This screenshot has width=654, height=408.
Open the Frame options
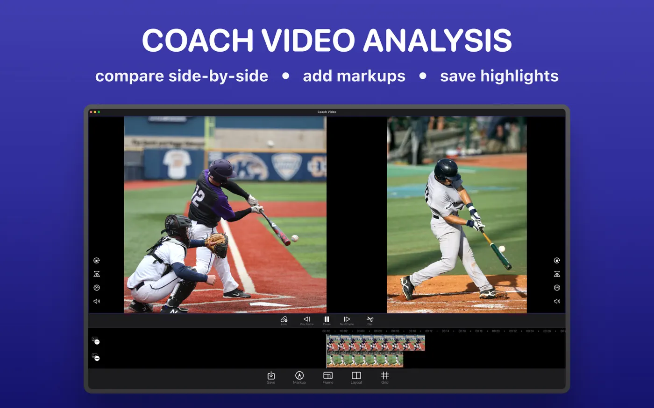tap(328, 377)
